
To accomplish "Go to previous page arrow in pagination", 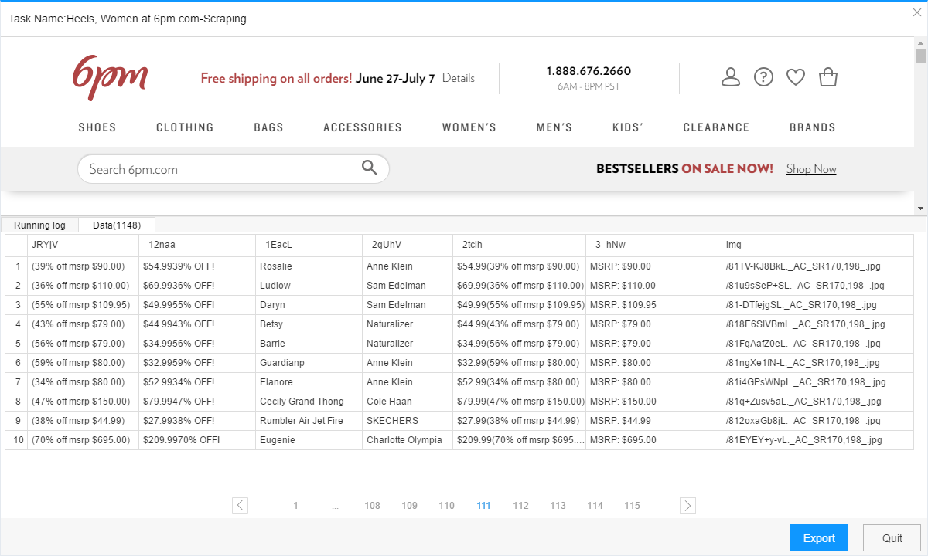I will [241, 505].
